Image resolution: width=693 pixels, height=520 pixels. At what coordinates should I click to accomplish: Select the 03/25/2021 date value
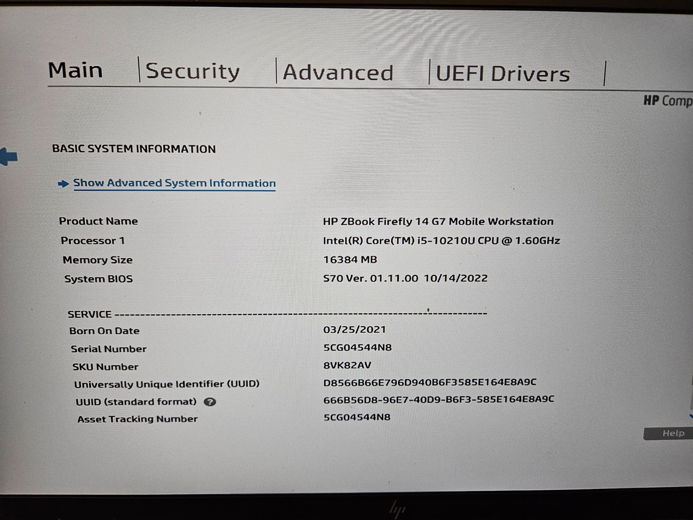coord(354,329)
